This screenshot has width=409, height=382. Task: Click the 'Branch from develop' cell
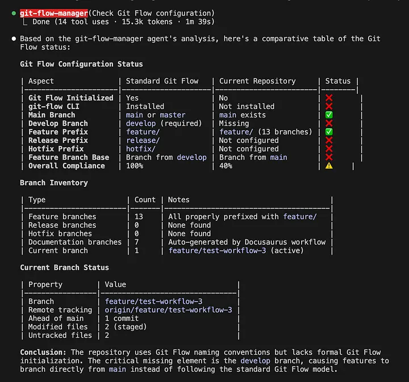pos(166,157)
